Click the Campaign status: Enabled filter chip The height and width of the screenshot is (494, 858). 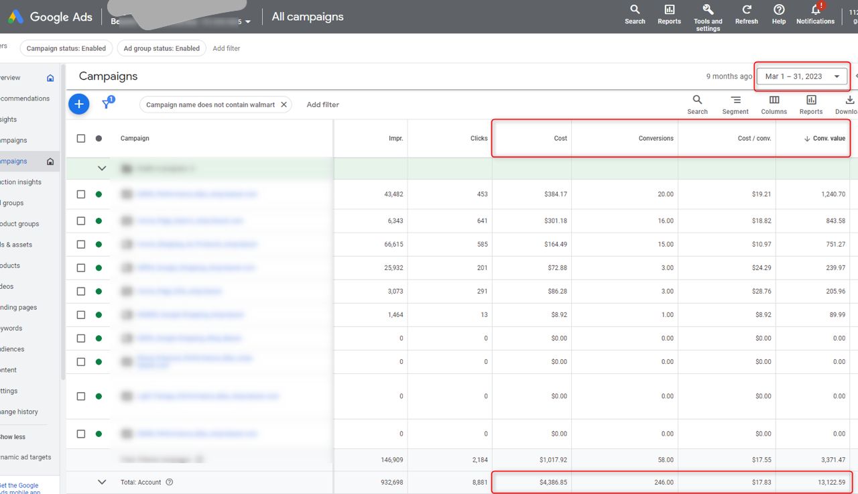coord(66,48)
